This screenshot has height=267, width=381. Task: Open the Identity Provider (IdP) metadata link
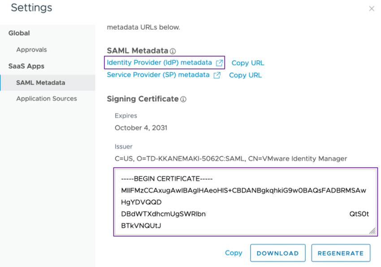[159, 62]
